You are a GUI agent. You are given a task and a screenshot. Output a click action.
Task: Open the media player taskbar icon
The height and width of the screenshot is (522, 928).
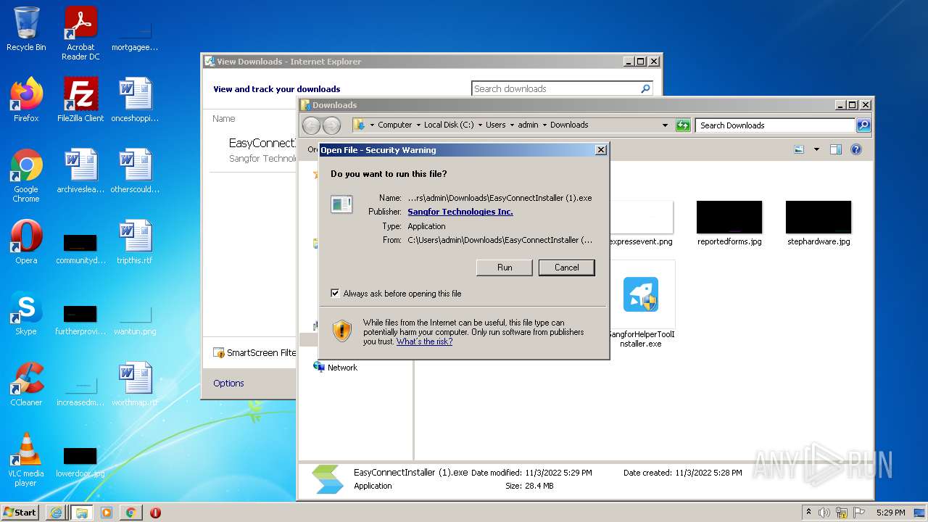click(x=107, y=513)
